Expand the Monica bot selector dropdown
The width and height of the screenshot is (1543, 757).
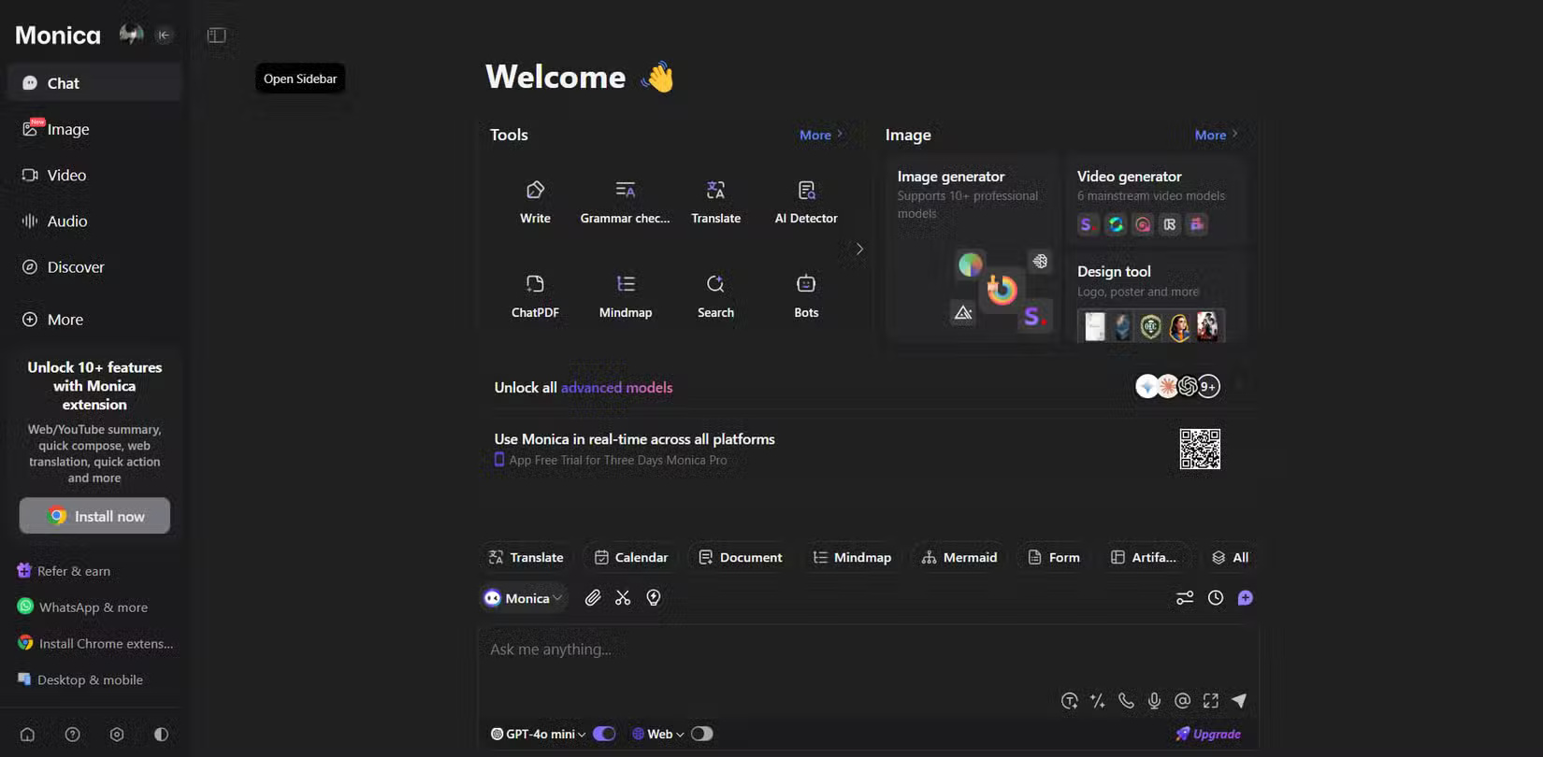click(x=525, y=598)
